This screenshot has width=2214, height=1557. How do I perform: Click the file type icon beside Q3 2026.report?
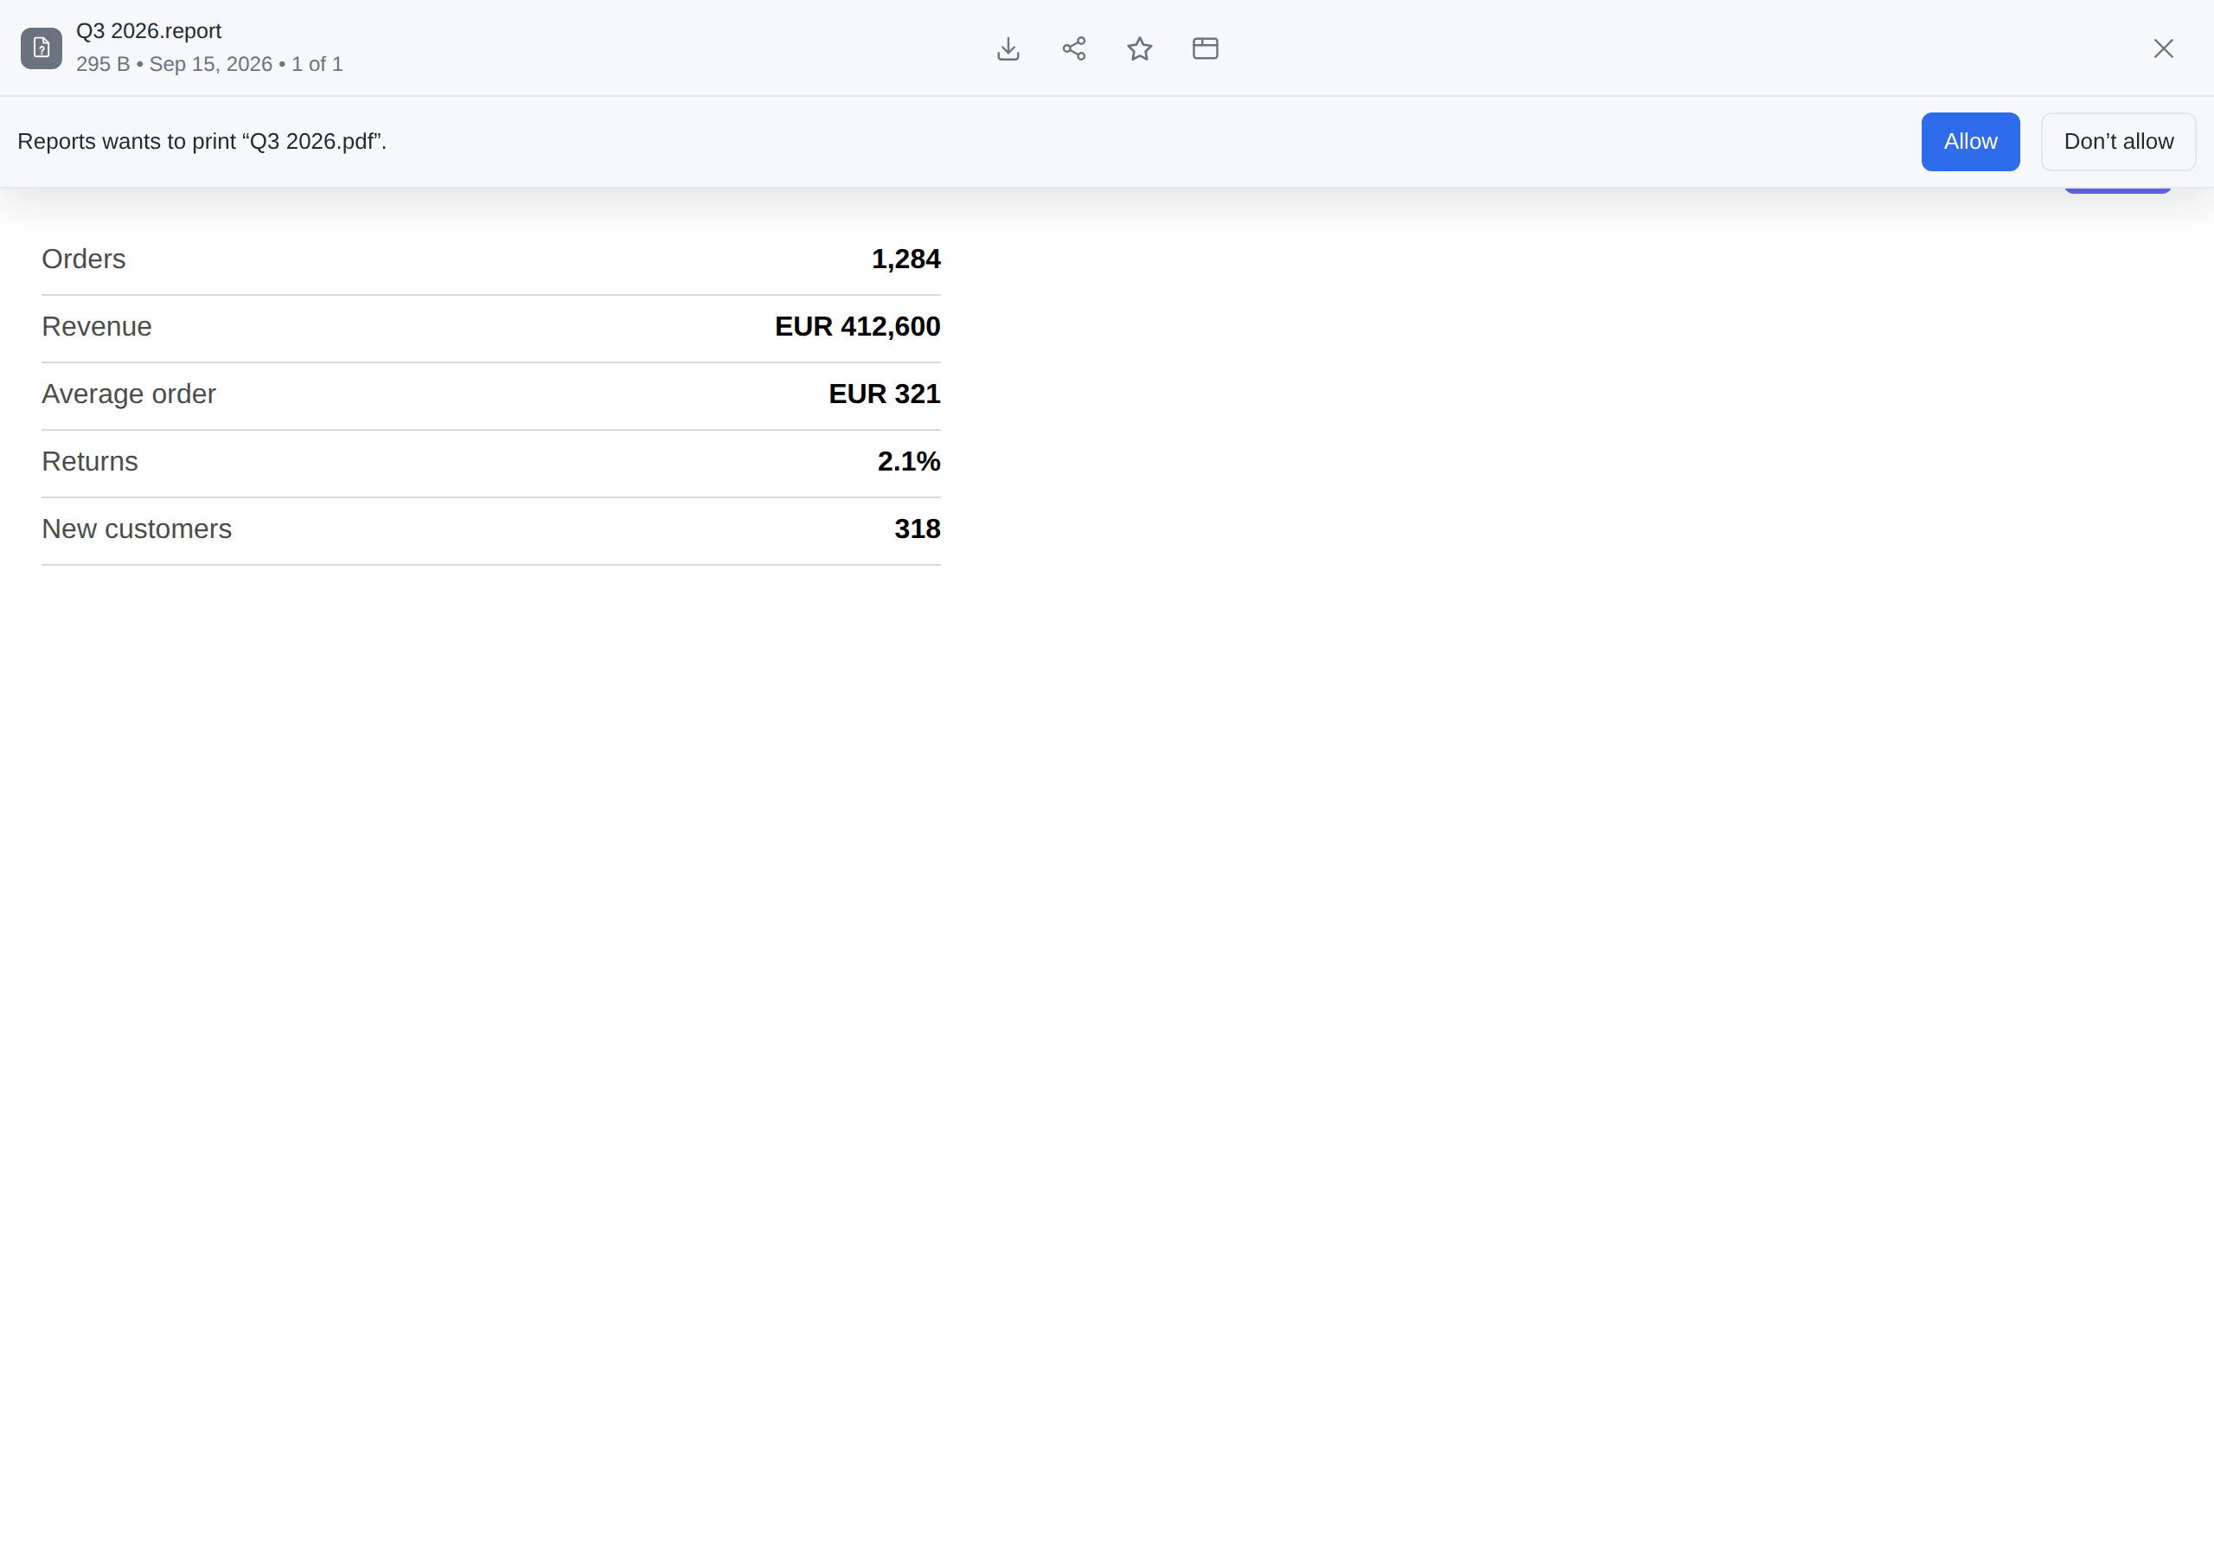coord(42,48)
